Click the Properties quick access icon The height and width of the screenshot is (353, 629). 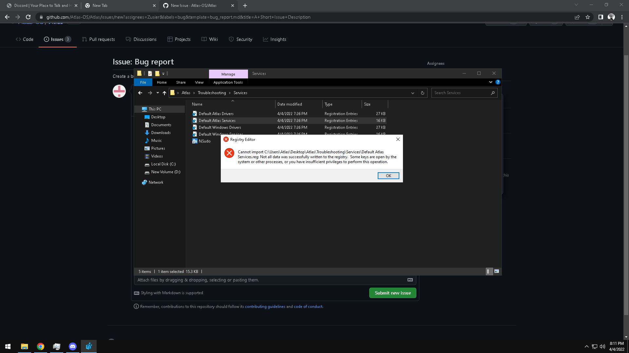(x=150, y=74)
